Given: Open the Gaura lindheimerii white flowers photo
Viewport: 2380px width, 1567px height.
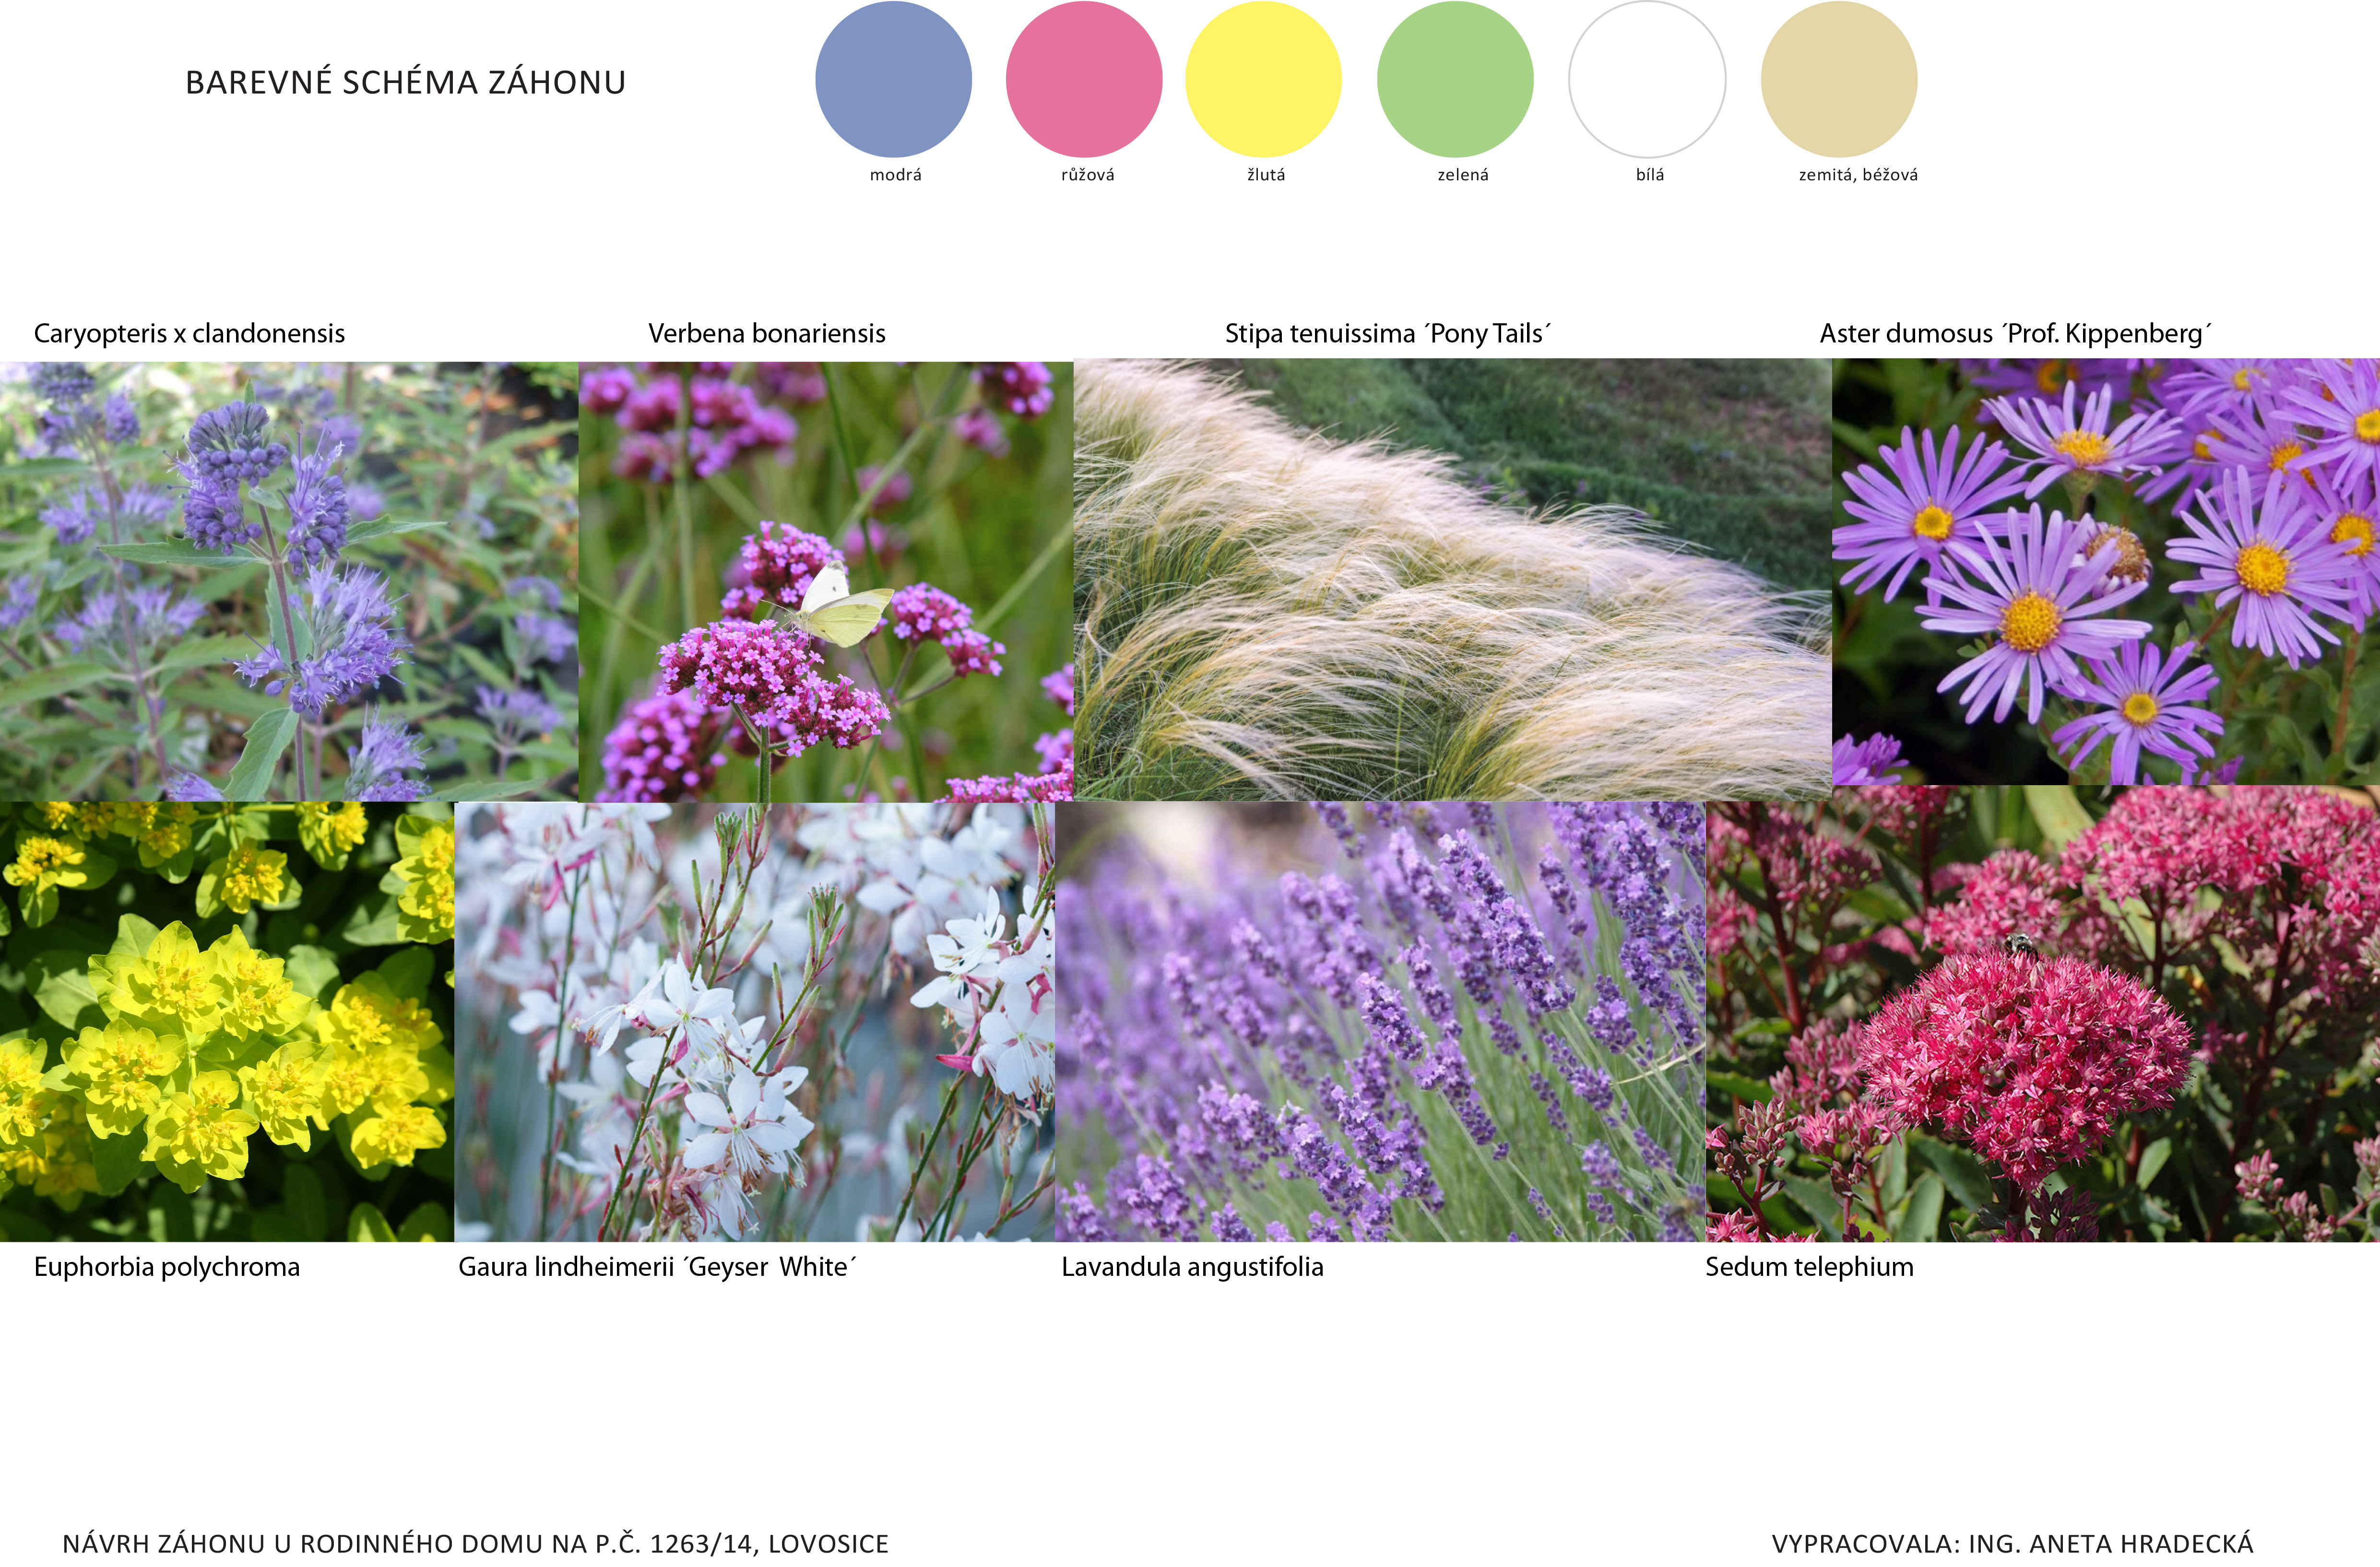Looking at the screenshot, I should tap(754, 1021).
